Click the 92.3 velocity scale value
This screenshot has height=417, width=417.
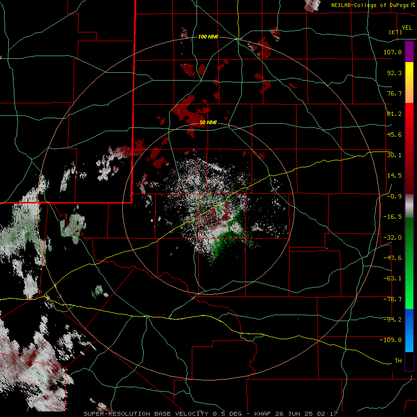click(x=394, y=73)
